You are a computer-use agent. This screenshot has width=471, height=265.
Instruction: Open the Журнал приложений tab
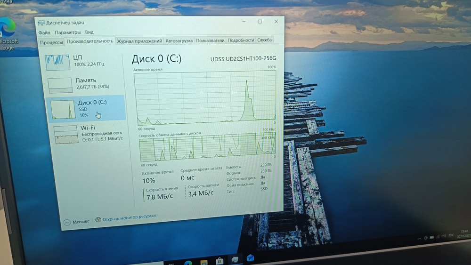pos(139,41)
